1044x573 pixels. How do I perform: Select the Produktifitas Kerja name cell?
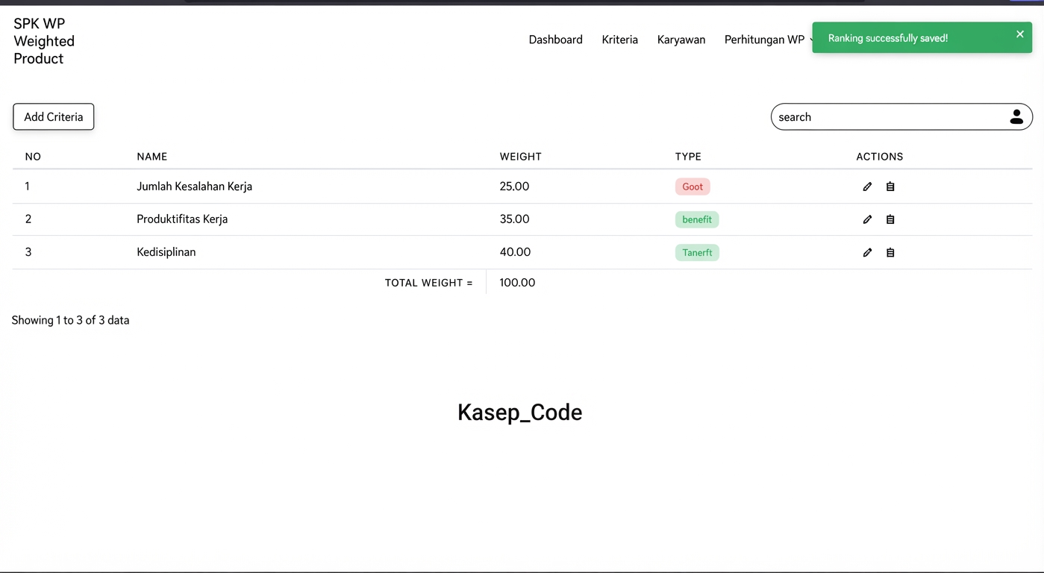click(182, 219)
